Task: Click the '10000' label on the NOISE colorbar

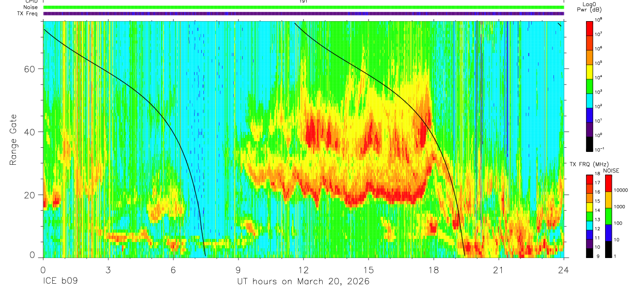Action: click(622, 190)
